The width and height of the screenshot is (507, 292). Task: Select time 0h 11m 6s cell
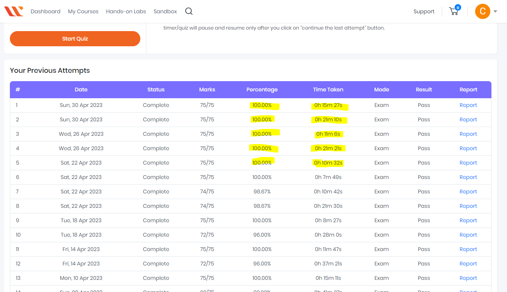click(x=328, y=134)
